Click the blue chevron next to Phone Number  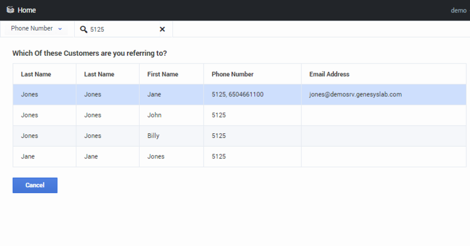point(60,29)
